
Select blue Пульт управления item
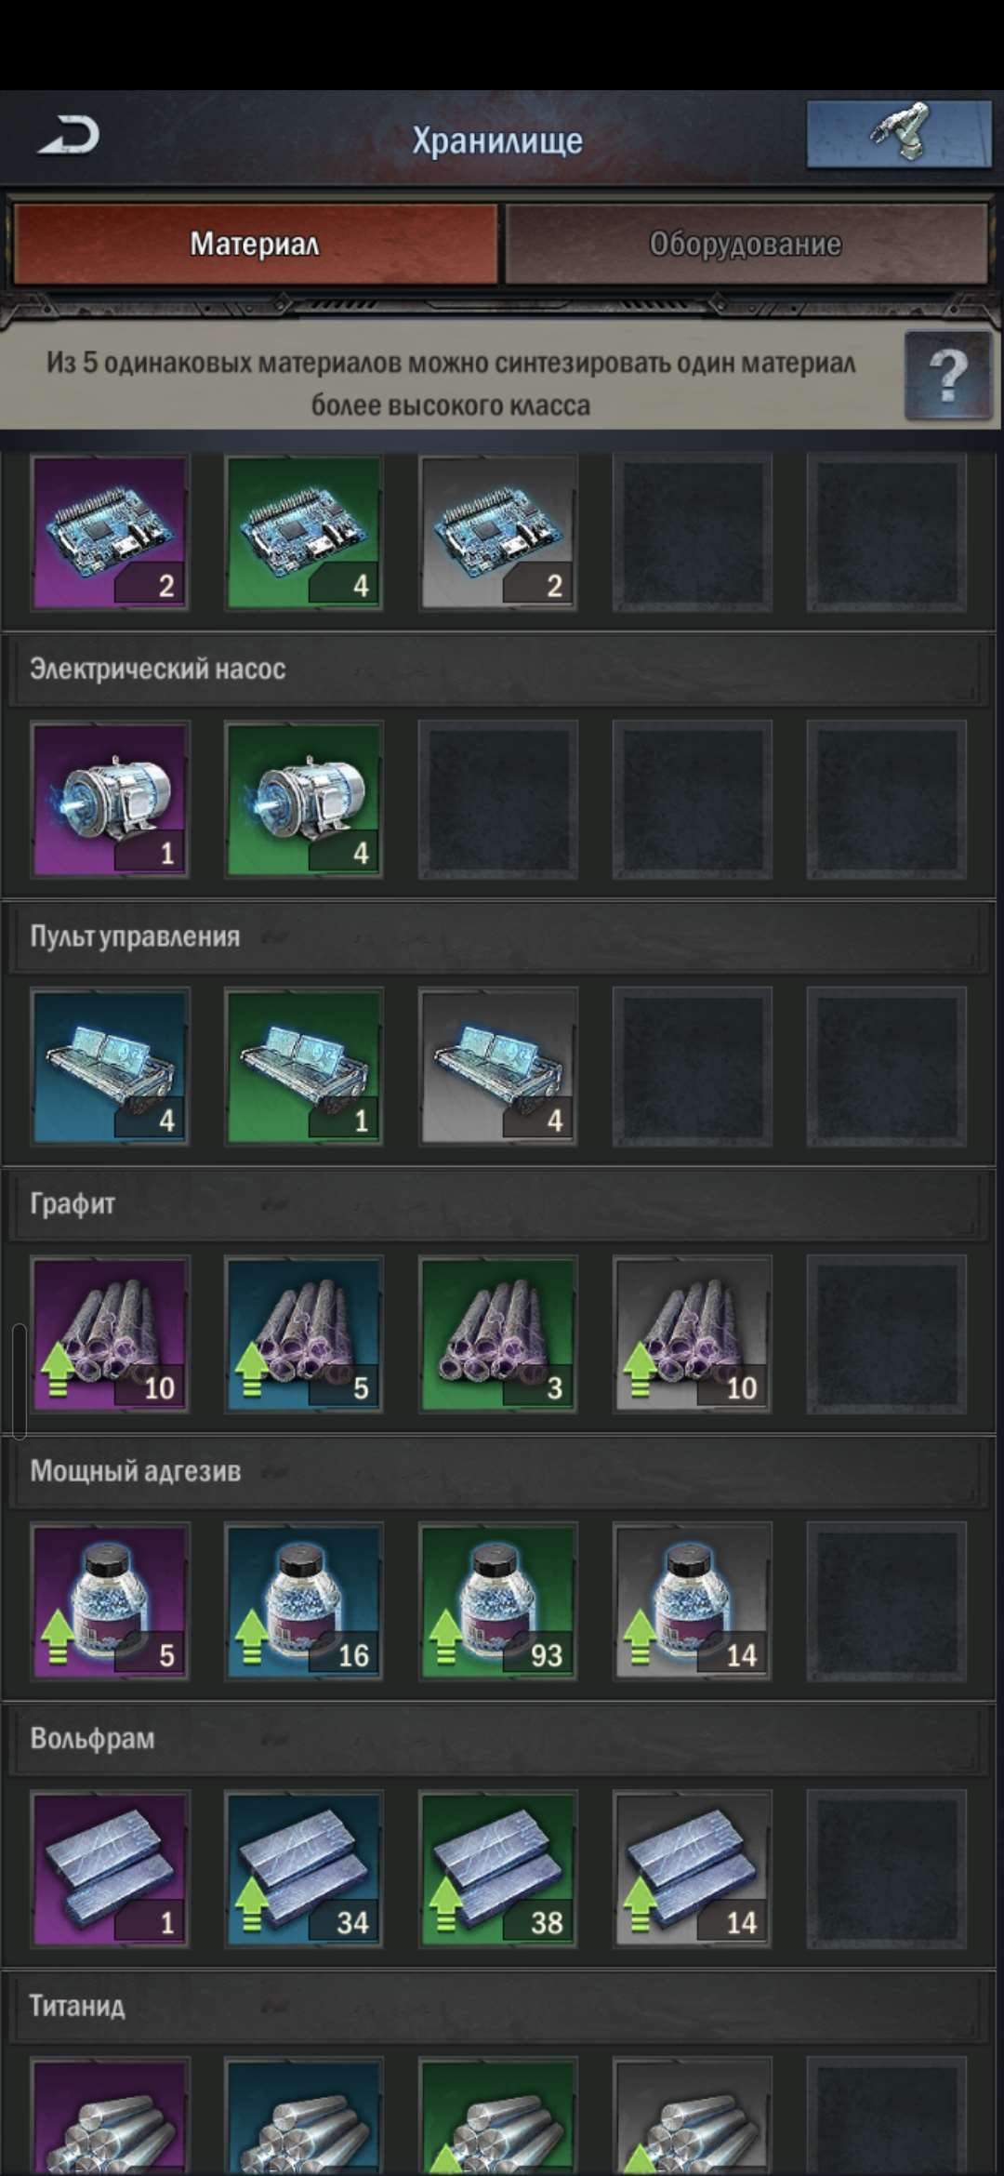[x=111, y=1067]
